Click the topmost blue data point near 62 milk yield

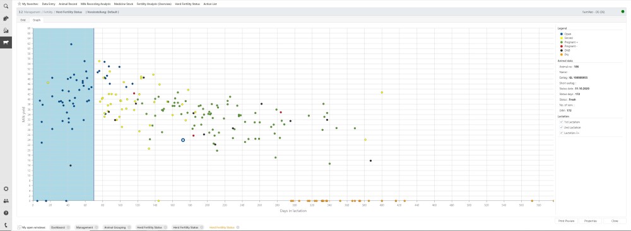tap(71, 44)
